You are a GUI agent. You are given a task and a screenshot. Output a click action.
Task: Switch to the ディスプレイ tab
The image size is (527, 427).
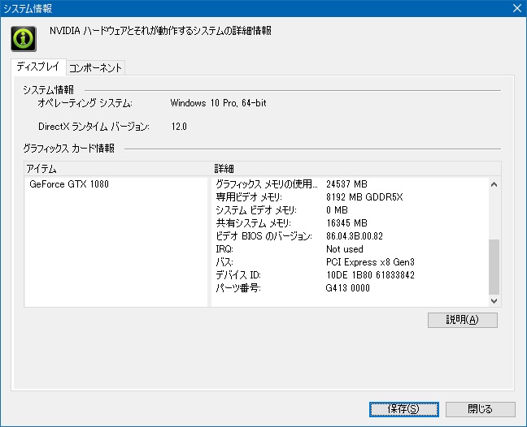pyautogui.click(x=38, y=67)
